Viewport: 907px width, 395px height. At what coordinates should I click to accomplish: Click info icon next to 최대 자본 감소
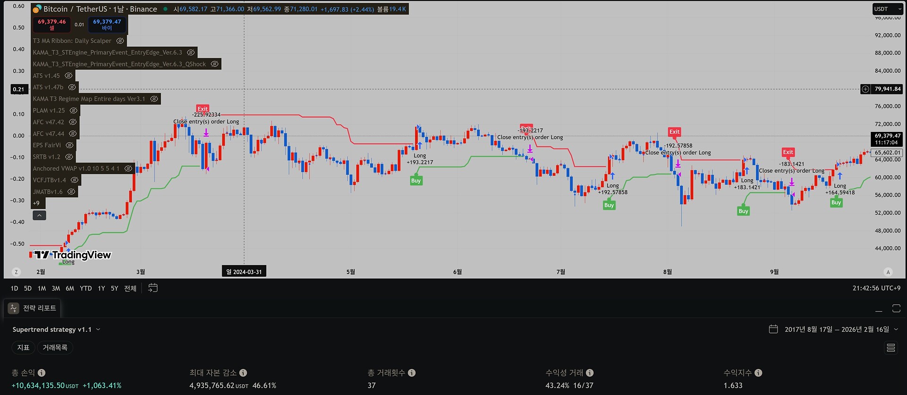[x=243, y=373]
